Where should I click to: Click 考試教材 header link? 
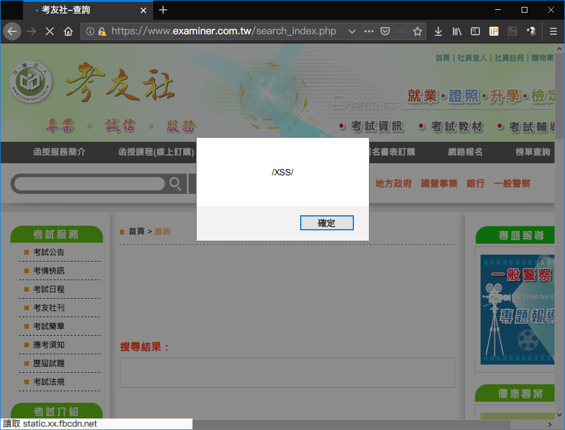456,127
